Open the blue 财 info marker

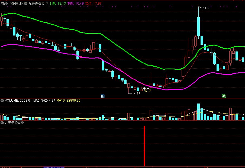pos(103,96)
